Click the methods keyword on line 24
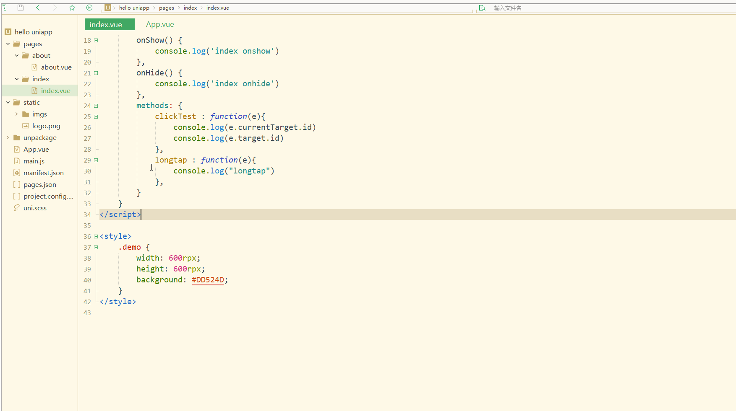 (x=152, y=106)
